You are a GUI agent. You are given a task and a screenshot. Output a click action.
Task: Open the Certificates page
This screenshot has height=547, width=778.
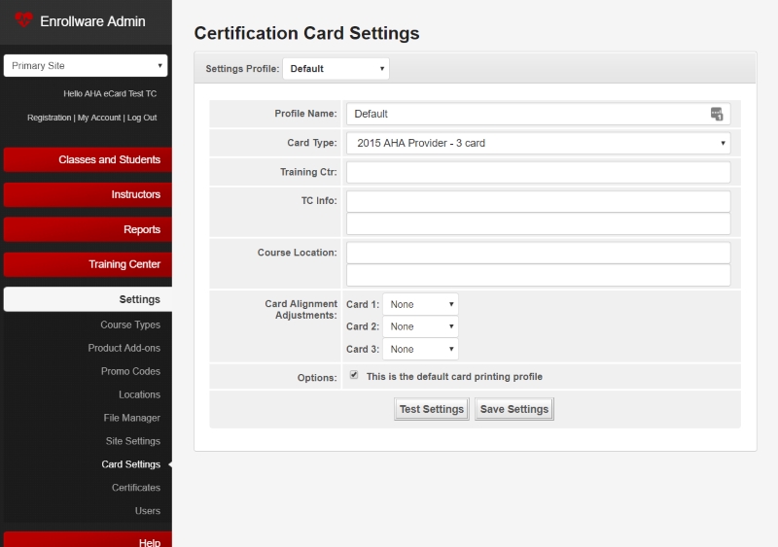136,488
